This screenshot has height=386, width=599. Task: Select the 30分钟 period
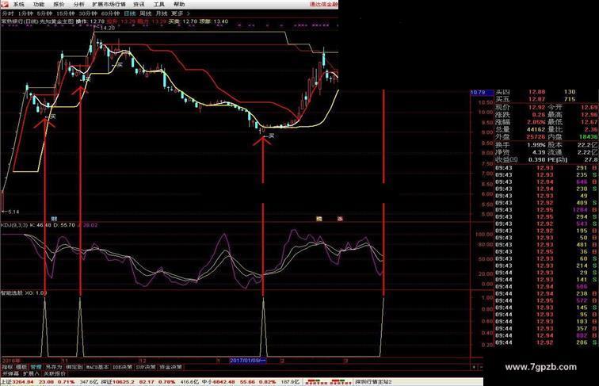(x=88, y=13)
